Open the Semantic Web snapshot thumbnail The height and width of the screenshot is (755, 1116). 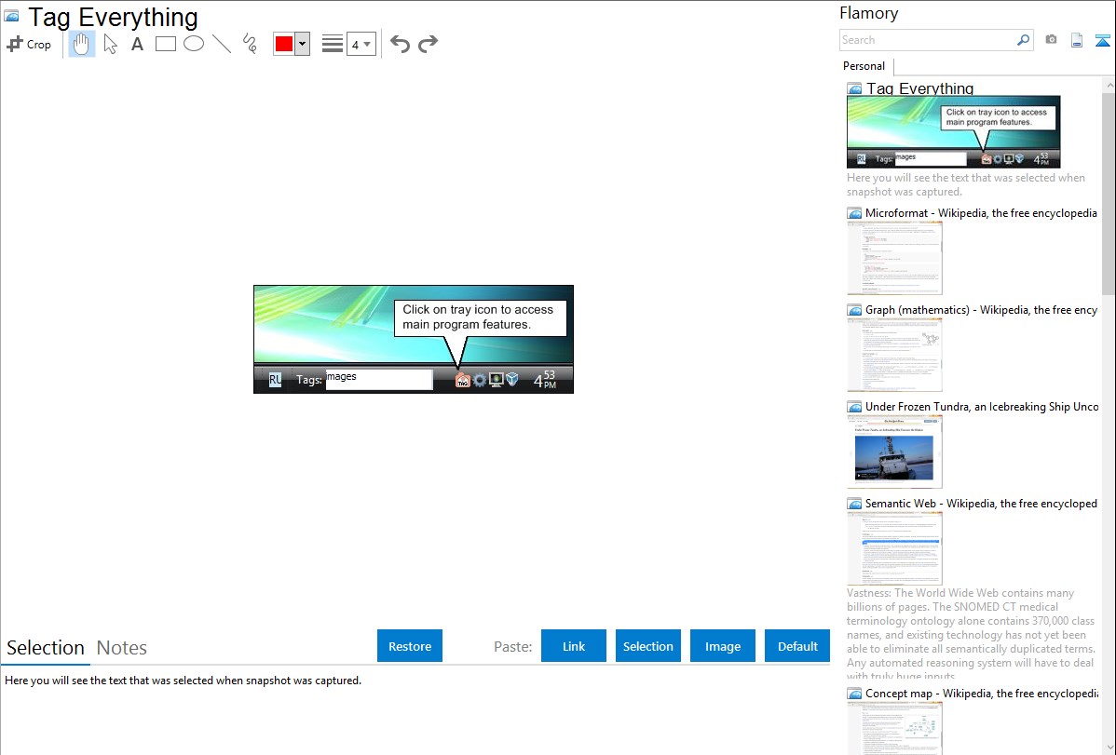(894, 548)
